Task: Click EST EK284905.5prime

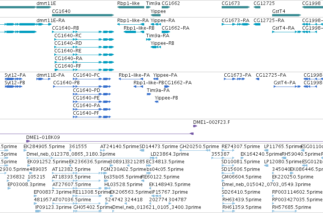Action: click(44, 147)
